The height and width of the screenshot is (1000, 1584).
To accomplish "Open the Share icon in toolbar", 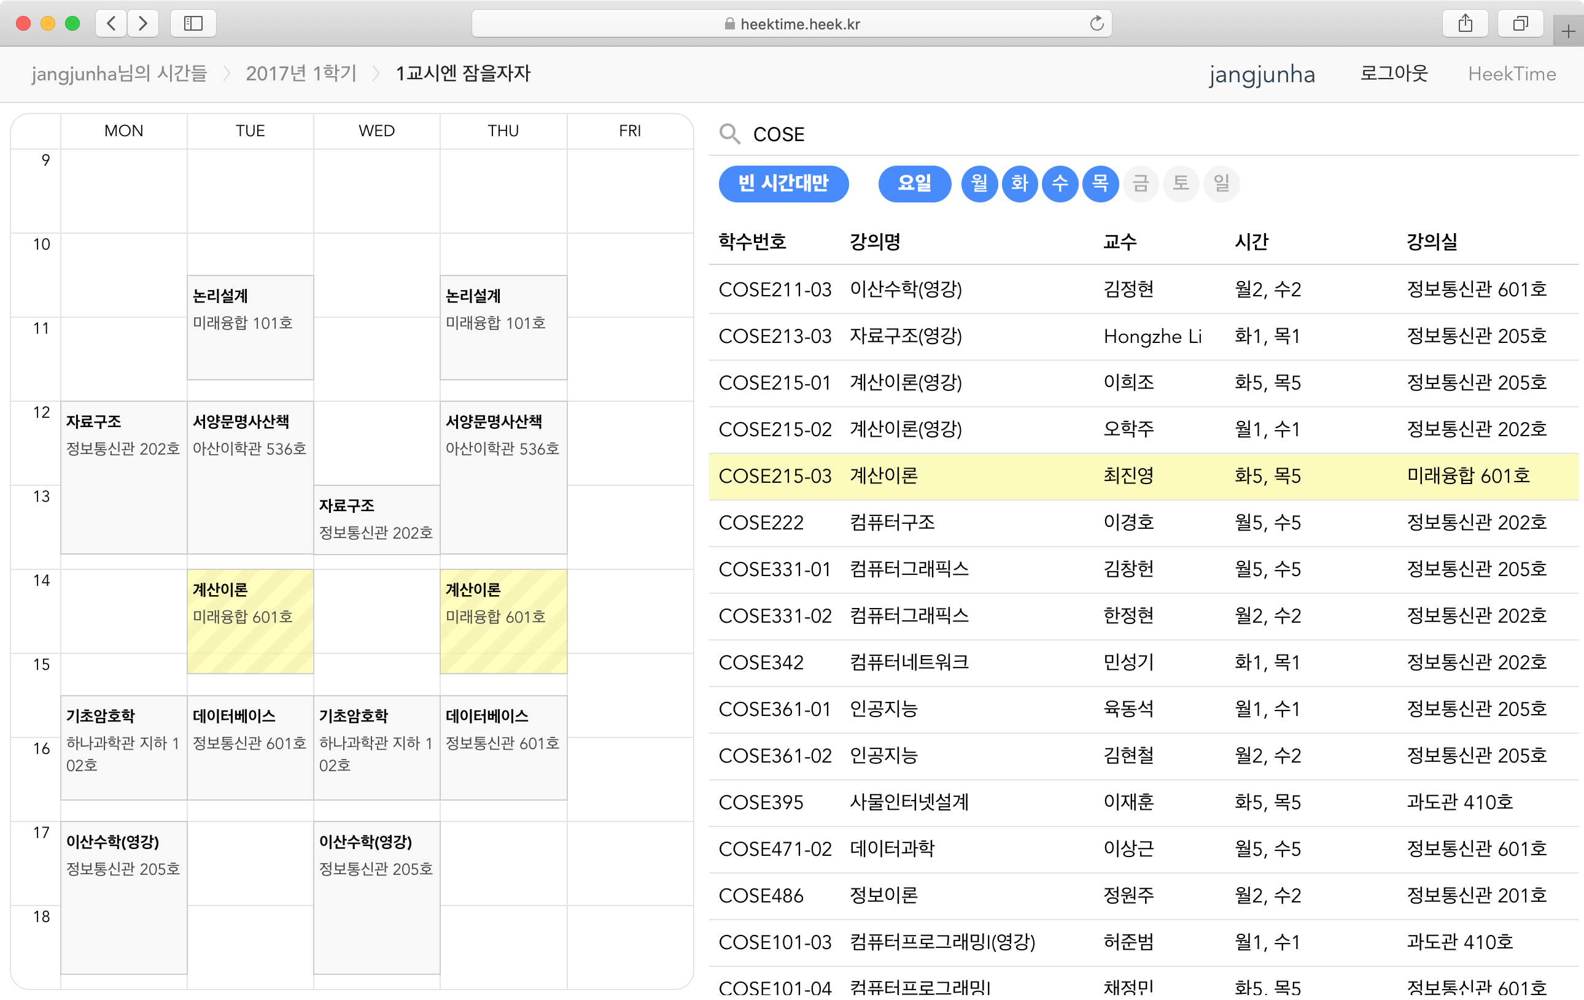I will coord(1465,24).
